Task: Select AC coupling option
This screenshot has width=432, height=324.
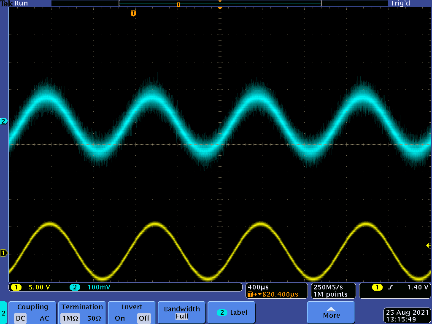Action: [x=44, y=318]
